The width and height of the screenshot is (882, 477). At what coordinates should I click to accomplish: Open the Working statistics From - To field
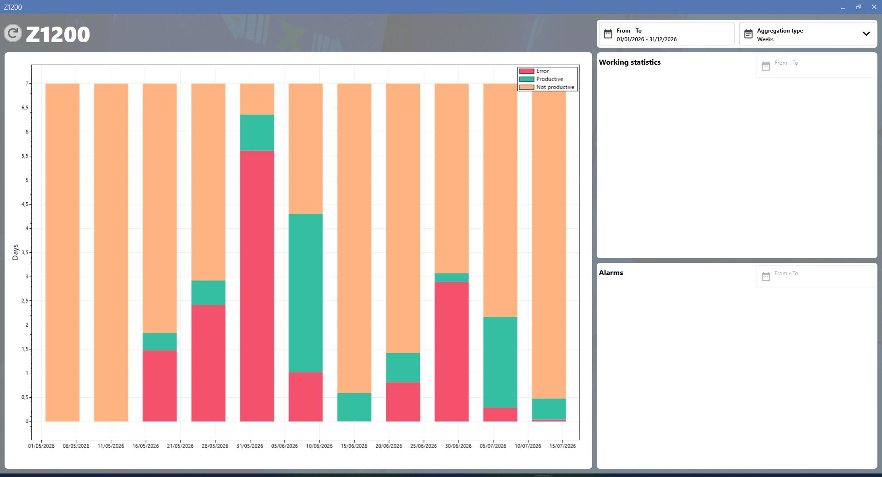tap(815, 66)
